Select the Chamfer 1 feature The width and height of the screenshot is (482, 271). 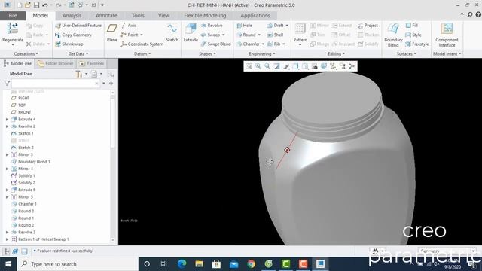[x=23, y=204]
